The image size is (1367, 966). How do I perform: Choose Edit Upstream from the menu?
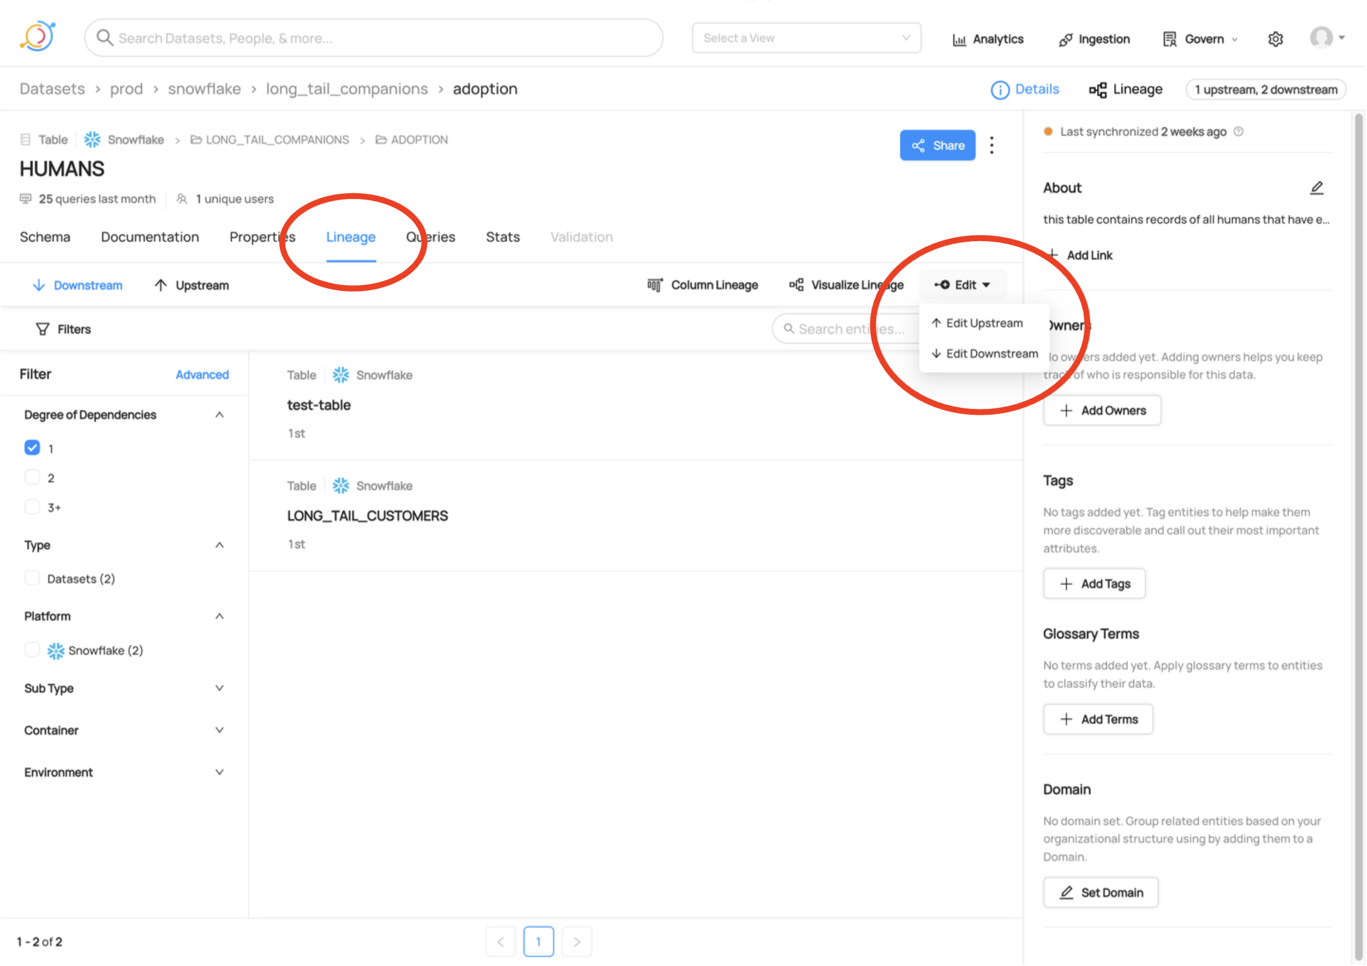[x=983, y=323]
